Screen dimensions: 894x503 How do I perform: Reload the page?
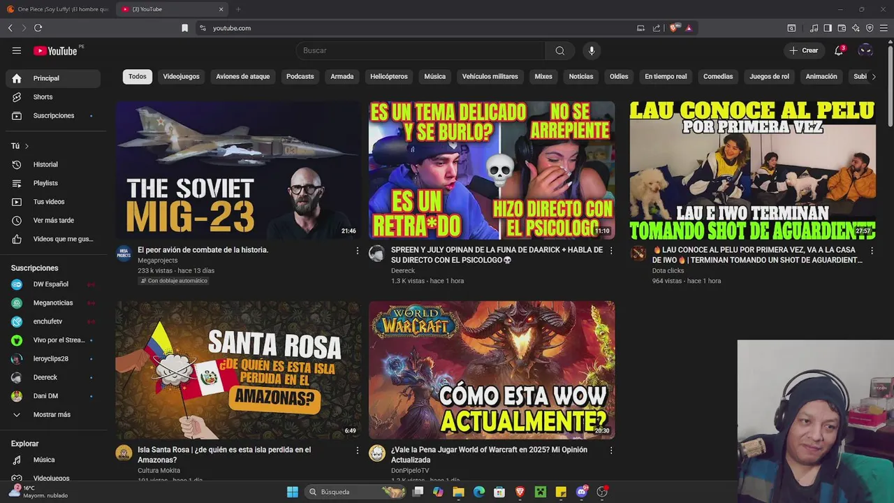pyautogui.click(x=38, y=28)
